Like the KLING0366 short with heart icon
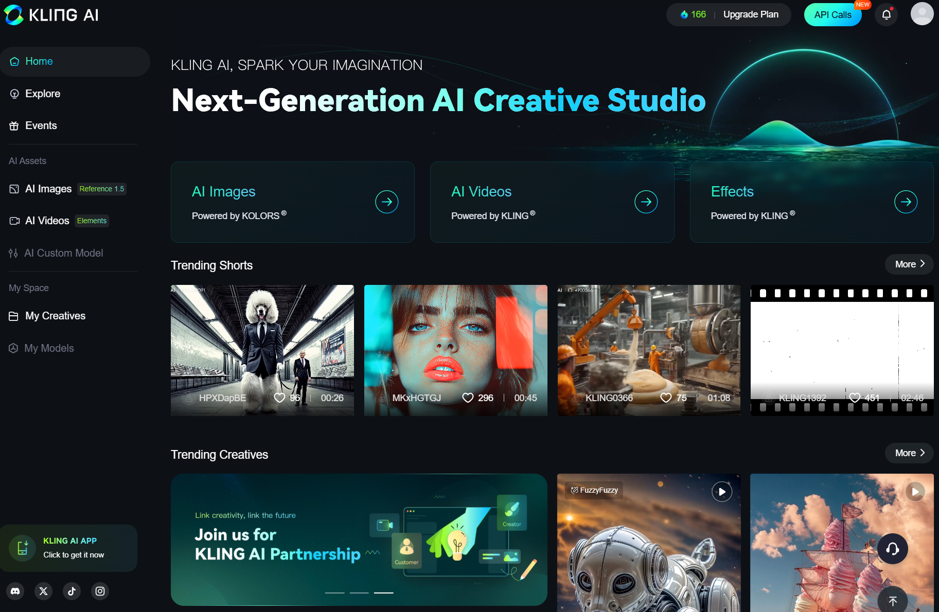Screen dimensions: 939x612 tap(666, 398)
